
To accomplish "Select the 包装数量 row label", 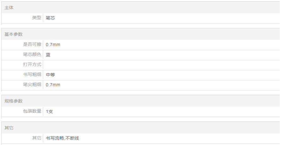I will click(x=32, y=111).
